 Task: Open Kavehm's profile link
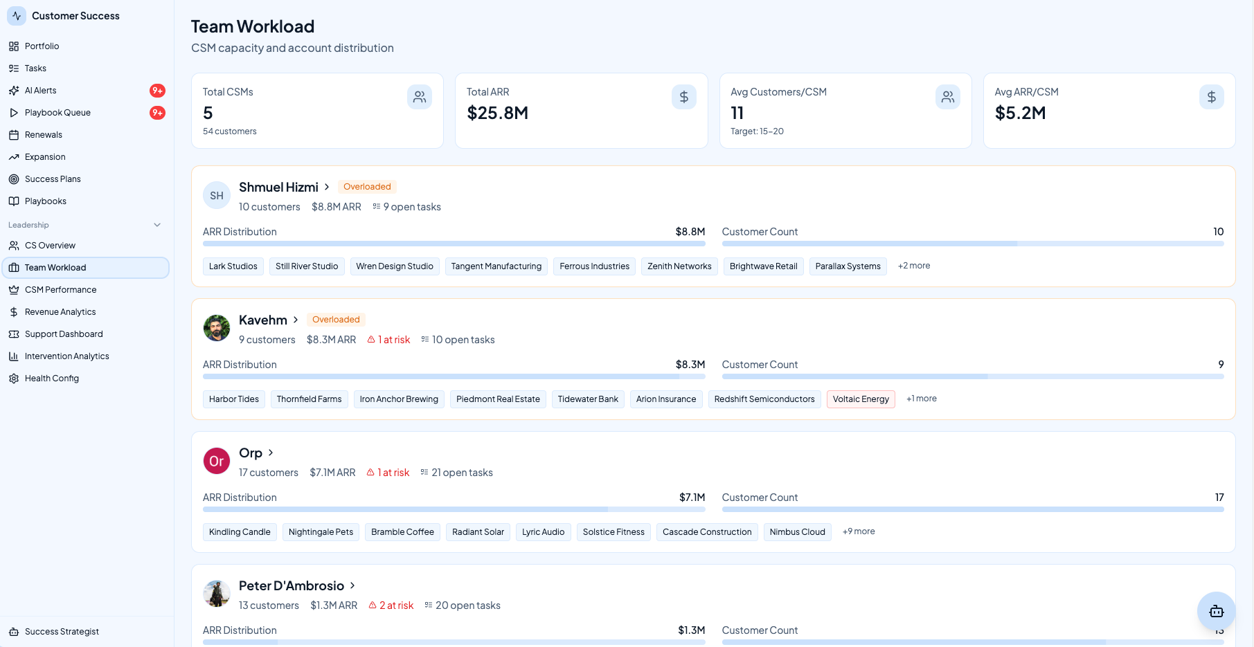coord(263,320)
